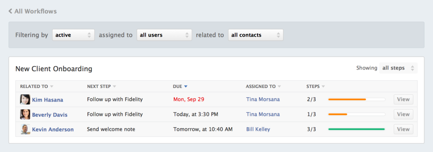Sort by Next Step column arrow
The width and height of the screenshot is (433, 152).
click(114, 87)
